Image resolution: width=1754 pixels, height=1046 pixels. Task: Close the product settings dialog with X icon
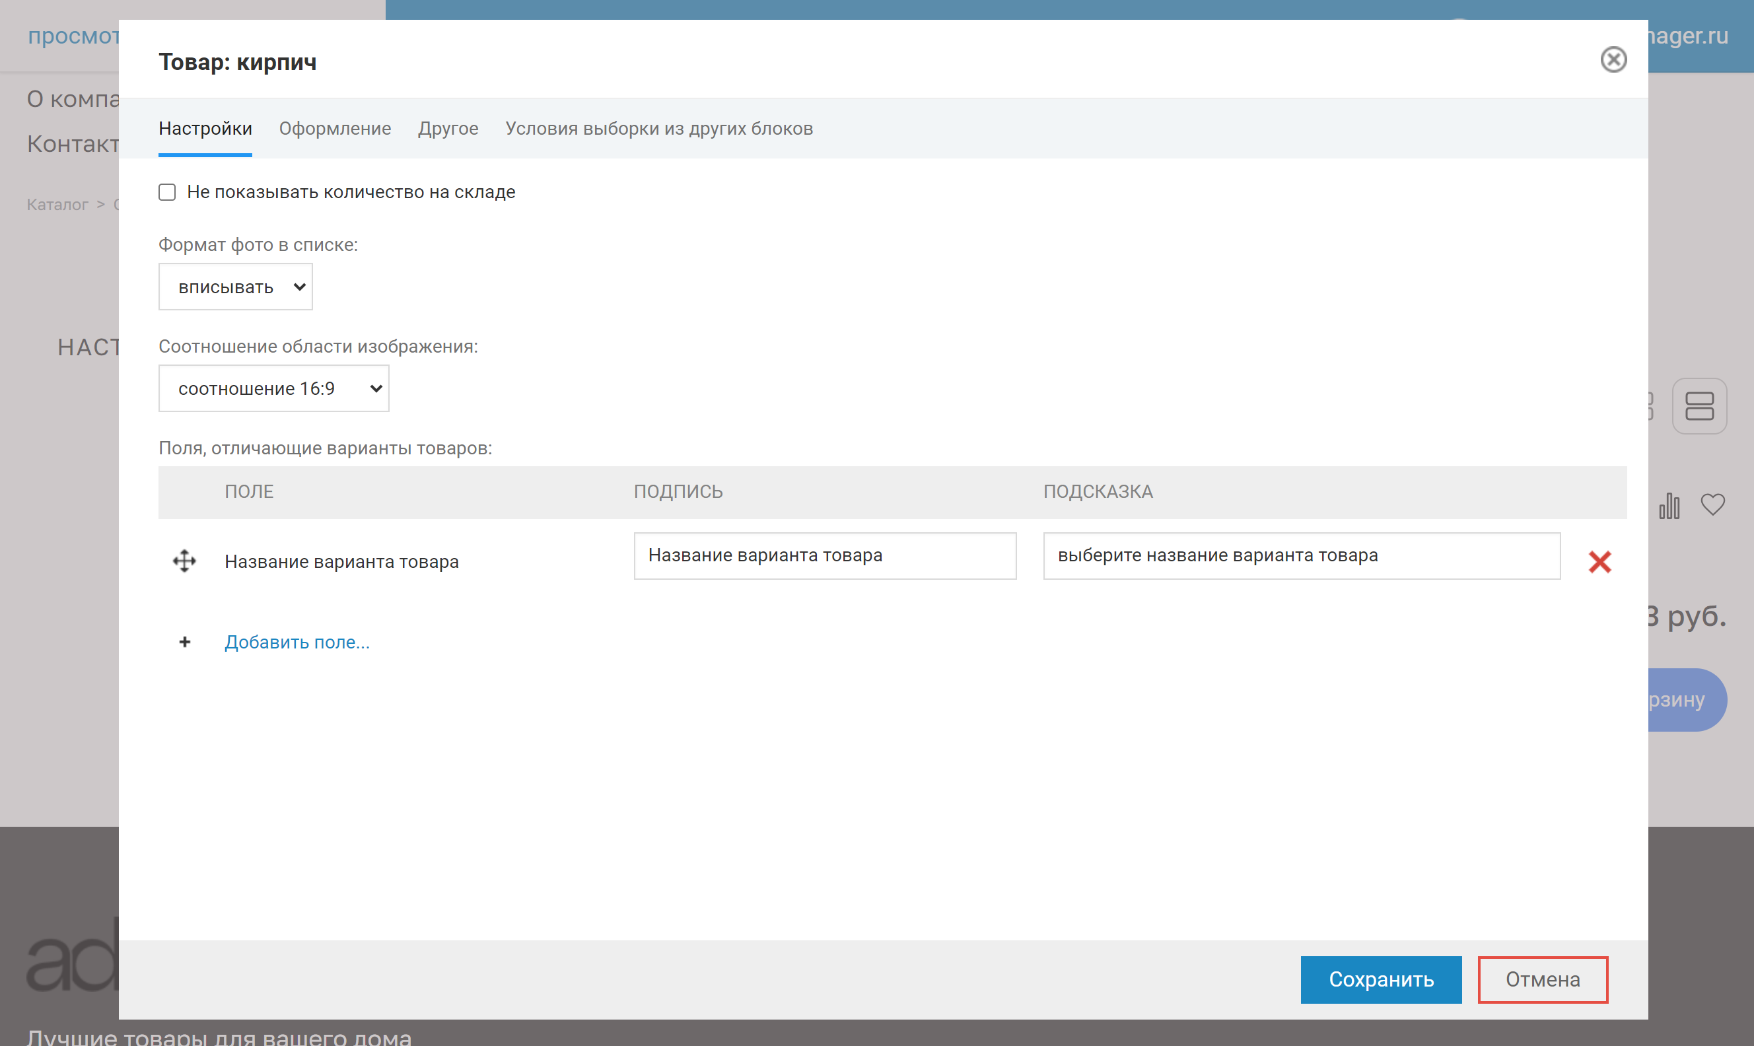[1613, 60]
